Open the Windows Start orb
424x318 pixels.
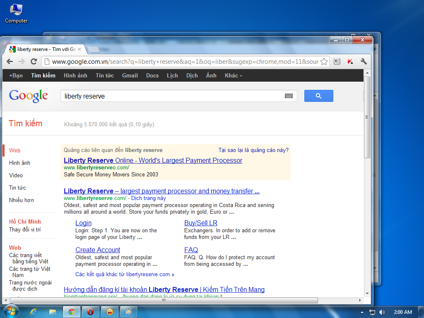pyautogui.click(x=10, y=312)
